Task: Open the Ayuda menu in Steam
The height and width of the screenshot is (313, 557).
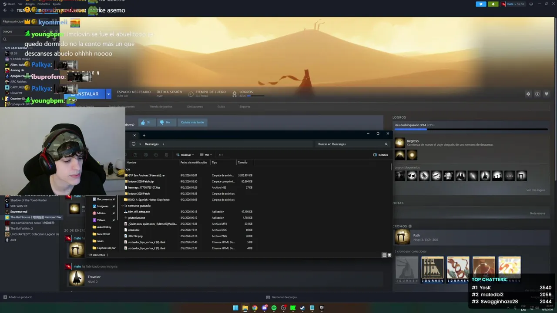Action: (57, 4)
